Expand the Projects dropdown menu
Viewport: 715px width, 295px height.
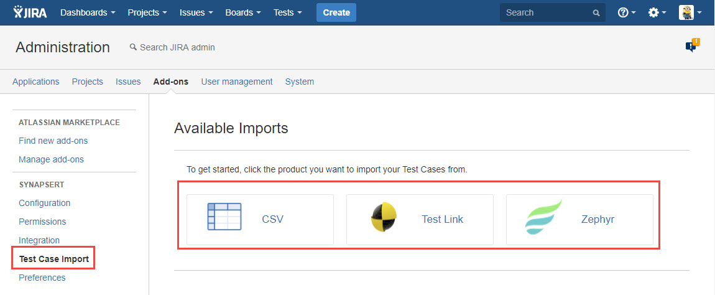click(x=147, y=12)
